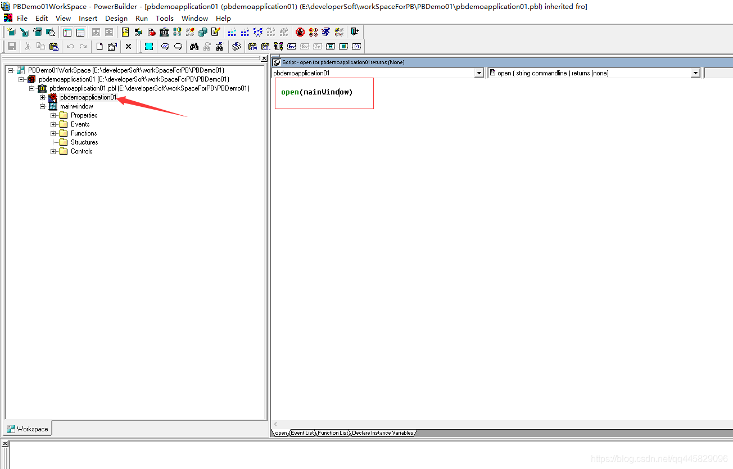733x469 pixels.
Task: Close the Output pane at bottom
Action: pyautogui.click(x=4, y=444)
